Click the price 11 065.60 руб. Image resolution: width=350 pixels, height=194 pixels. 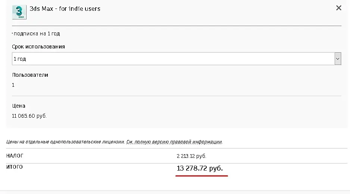coord(29,116)
